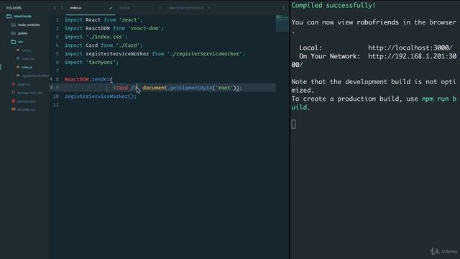Close the registerServiceWorker.js tab

209,8
